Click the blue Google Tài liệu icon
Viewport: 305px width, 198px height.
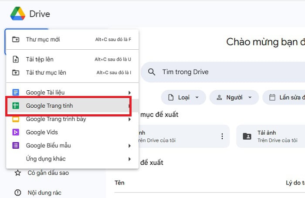click(x=16, y=92)
